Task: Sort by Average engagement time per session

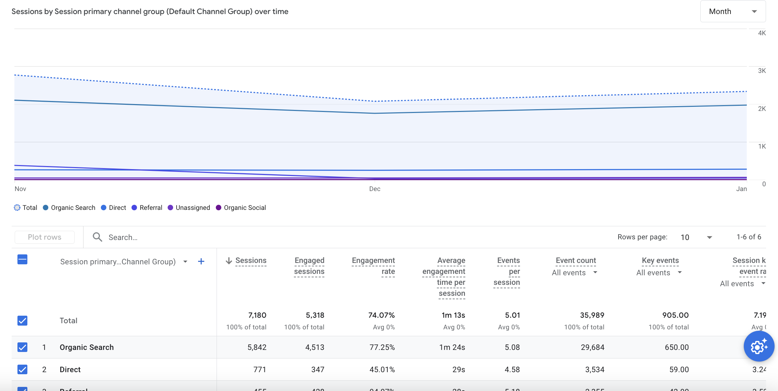Action: (x=444, y=277)
